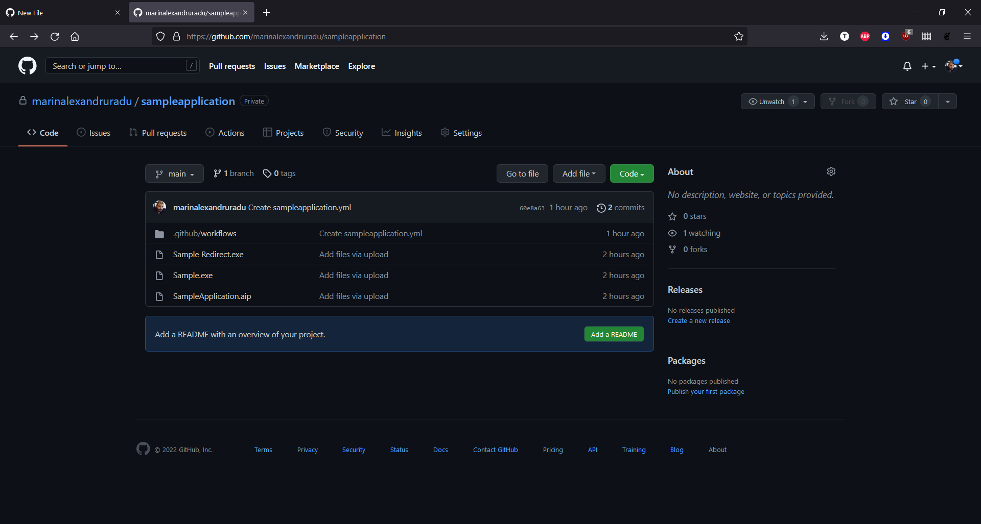
Task: Open the Projects tab
Action: point(283,133)
